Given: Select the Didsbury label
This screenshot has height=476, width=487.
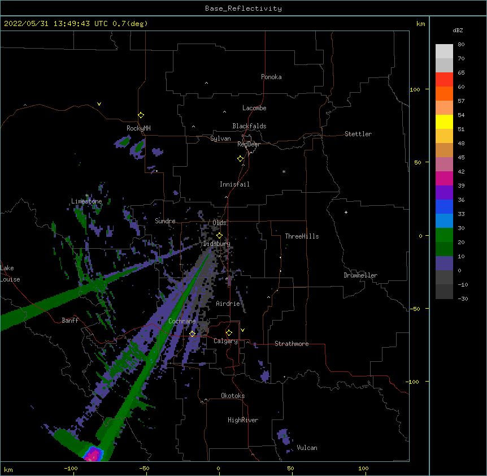Looking at the screenshot, I should click(x=217, y=244).
